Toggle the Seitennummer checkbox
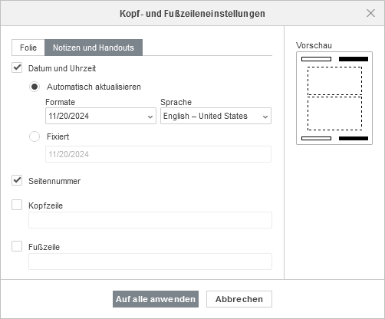385x319 pixels. point(17,180)
